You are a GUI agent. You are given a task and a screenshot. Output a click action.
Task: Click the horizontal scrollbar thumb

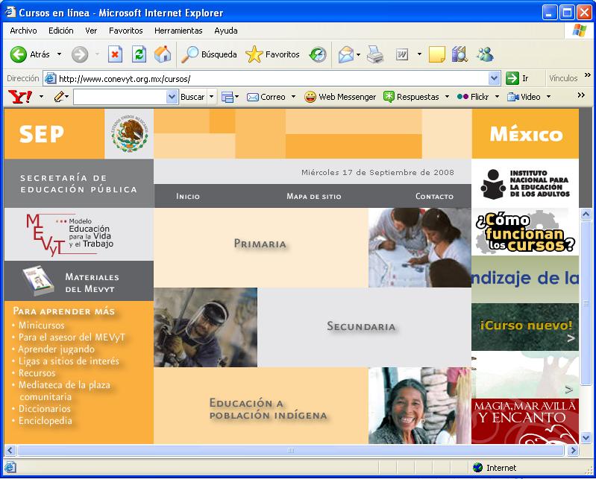click(x=289, y=451)
